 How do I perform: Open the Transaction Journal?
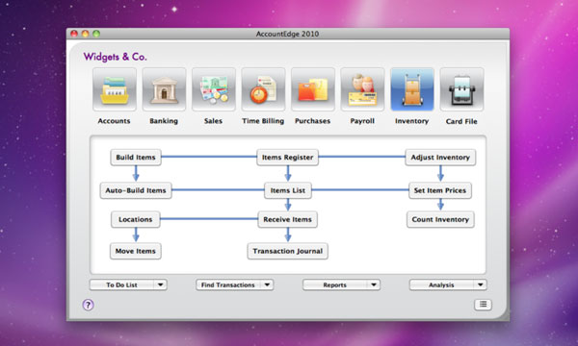pyautogui.click(x=287, y=251)
